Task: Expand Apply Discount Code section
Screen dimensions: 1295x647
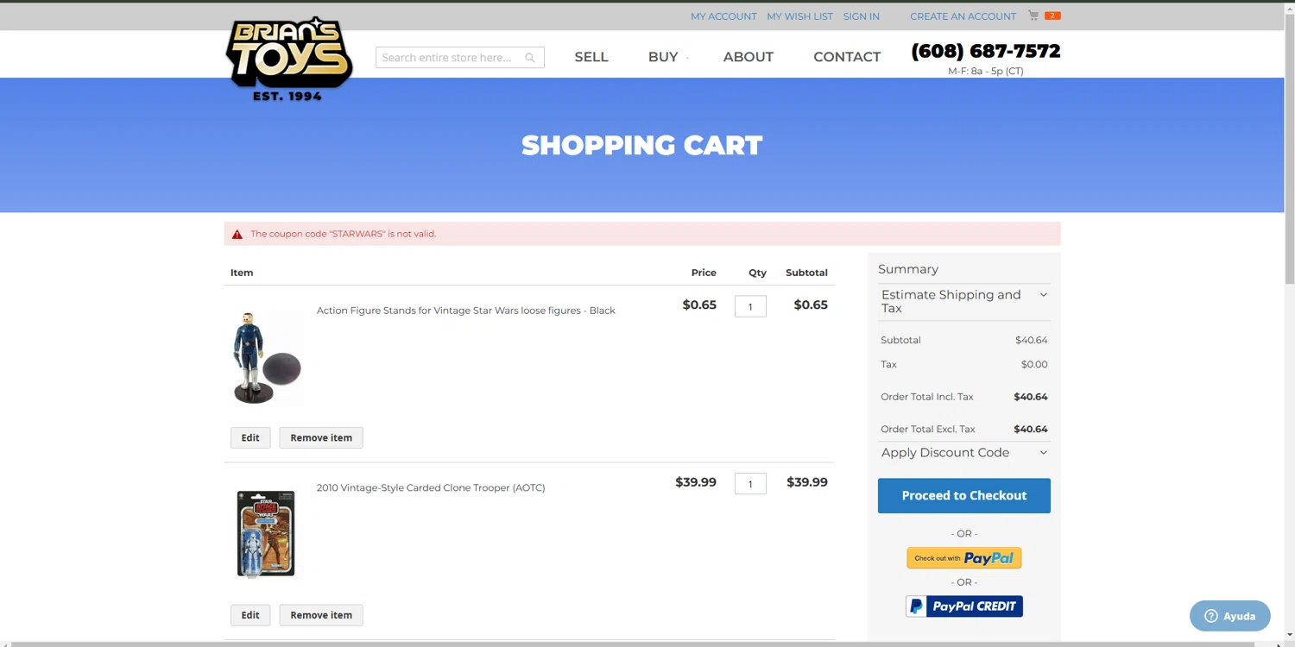Action: [964, 453]
